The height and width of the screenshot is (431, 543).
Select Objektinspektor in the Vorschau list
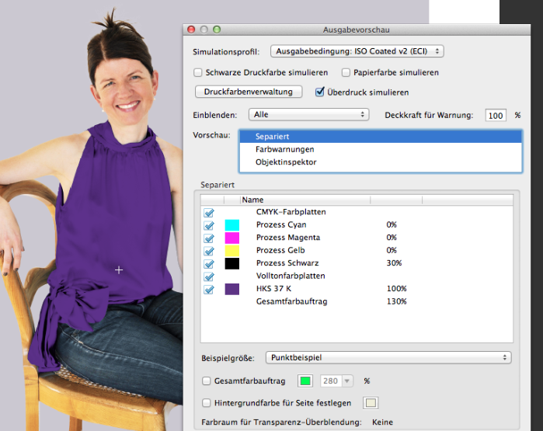[x=380, y=162]
